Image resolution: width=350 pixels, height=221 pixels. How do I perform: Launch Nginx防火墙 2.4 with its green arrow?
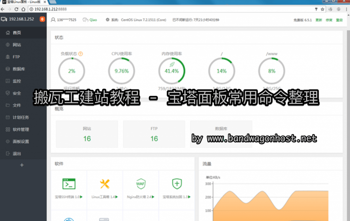(x=153, y=197)
